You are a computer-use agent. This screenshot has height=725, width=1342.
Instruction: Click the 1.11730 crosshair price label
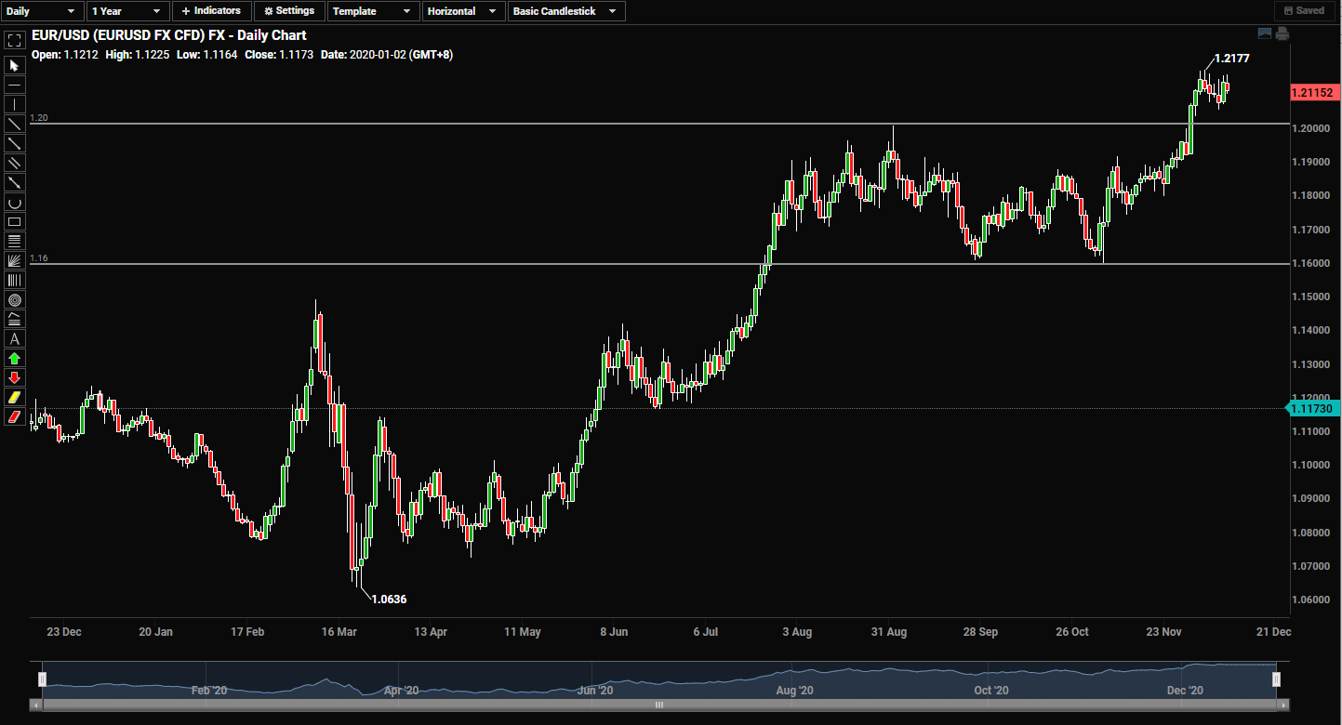1311,408
